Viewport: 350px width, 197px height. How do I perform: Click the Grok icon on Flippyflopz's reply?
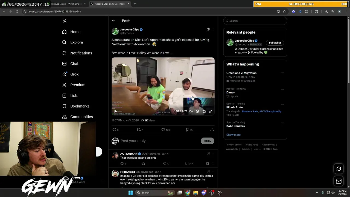208,172
